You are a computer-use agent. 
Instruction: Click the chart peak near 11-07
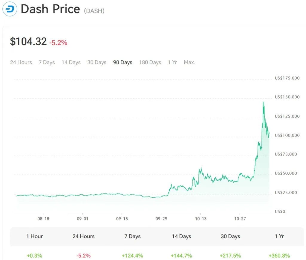coord(263,102)
